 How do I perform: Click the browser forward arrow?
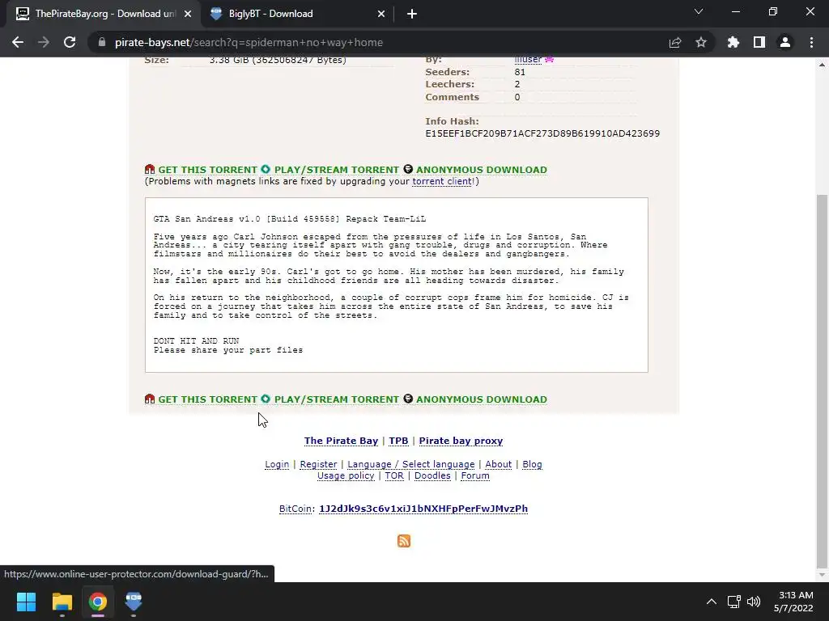click(x=44, y=42)
